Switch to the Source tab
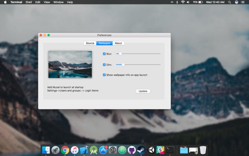The width and height of the screenshot is (249, 156). 90,43
